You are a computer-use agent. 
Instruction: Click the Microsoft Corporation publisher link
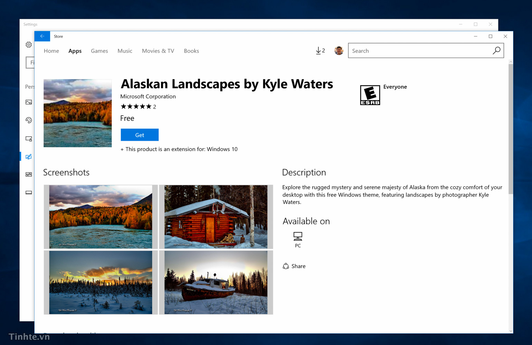click(x=148, y=97)
